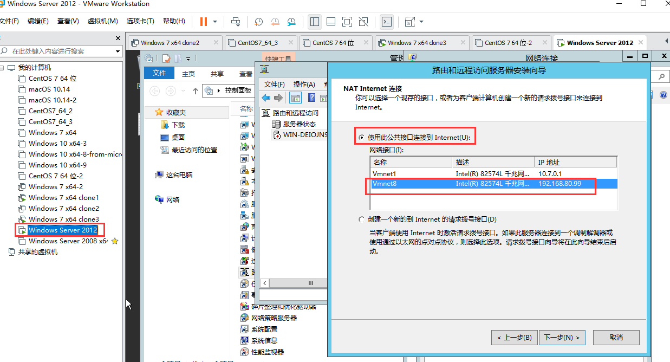Image resolution: width=670 pixels, height=362 pixels.
Task: Select the 服务器状态 node
Action: point(294,124)
